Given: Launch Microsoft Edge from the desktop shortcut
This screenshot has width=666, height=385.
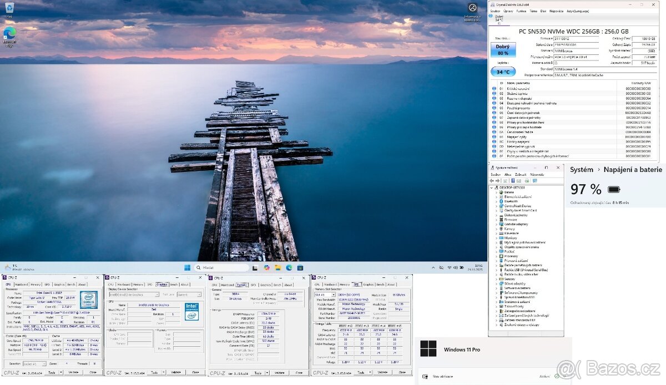Looking at the screenshot, I should click(x=9, y=33).
